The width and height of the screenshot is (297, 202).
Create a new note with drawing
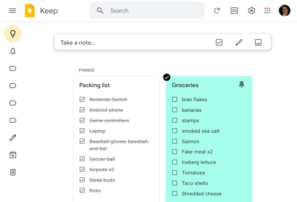click(239, 43)
